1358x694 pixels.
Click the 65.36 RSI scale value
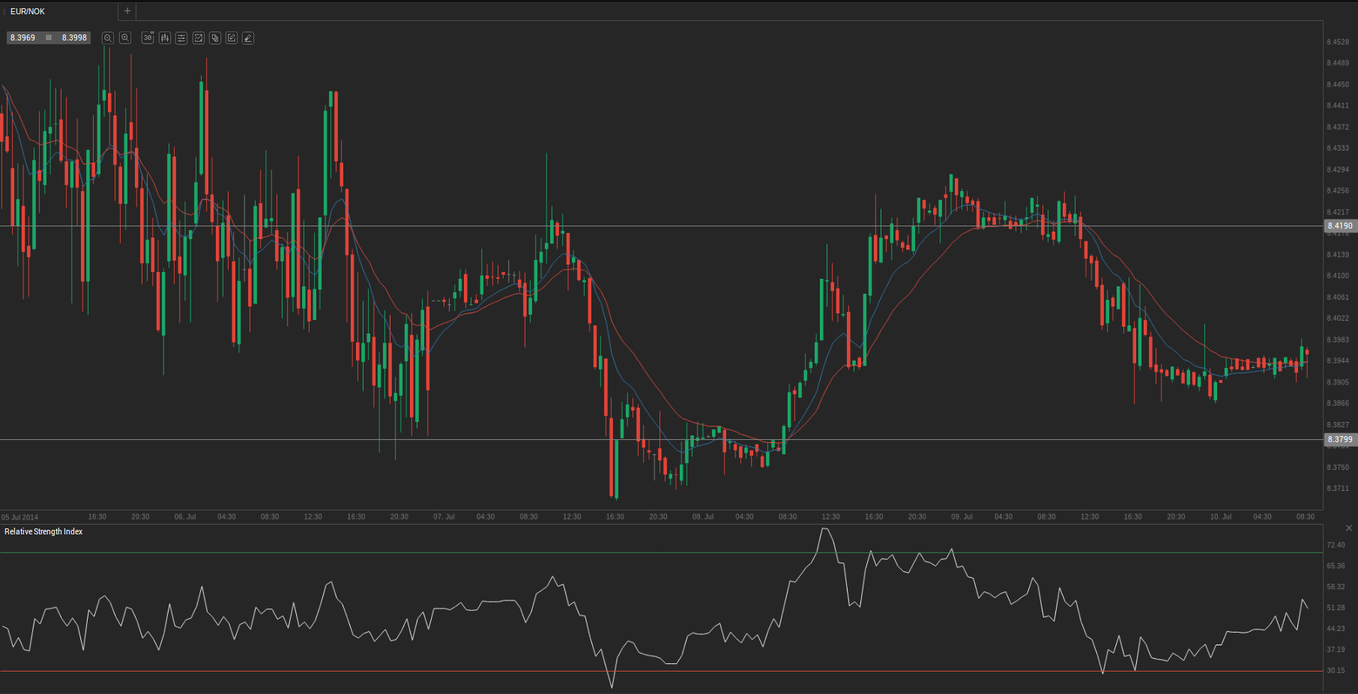point(1336,566)
